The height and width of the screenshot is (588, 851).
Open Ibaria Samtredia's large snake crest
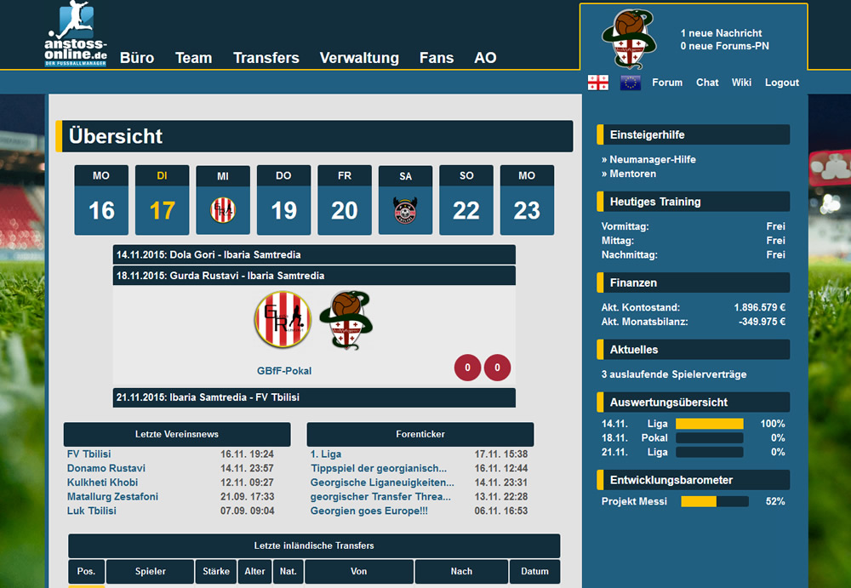346,320
